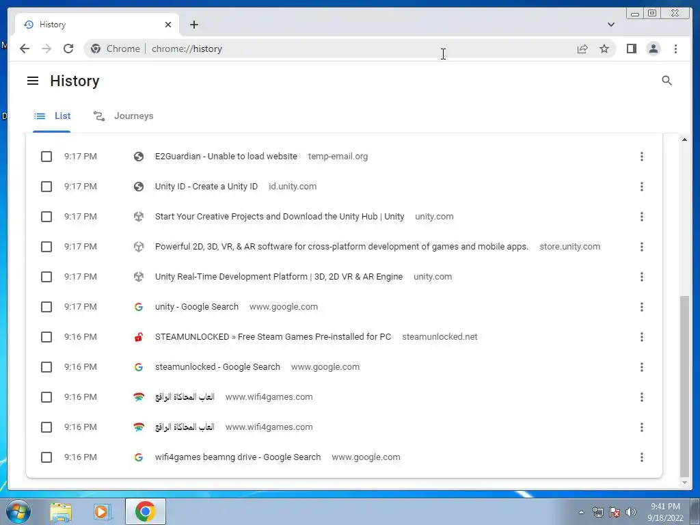The width and height of the screenshot is (700, 525).
Task: Open the History hamburger menu
Action: (33, 81)
